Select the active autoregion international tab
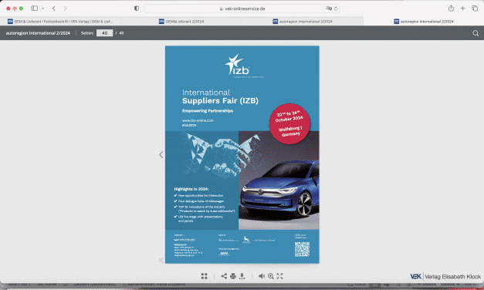484x290 pixels. click(x=424, y=22)
